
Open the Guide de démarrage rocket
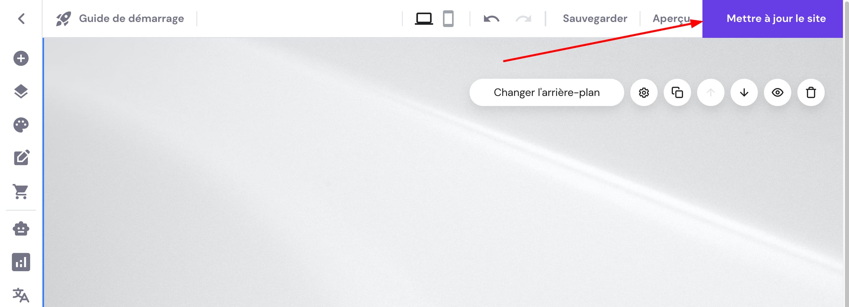tap(63, 19)
